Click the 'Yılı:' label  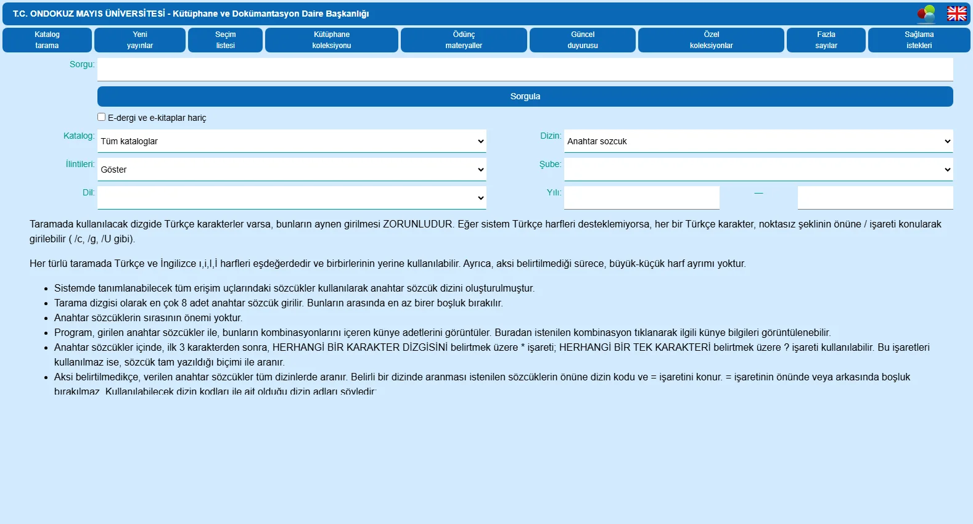[554, 192]
